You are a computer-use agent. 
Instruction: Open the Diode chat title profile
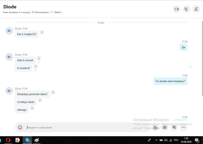coord(10,7)
